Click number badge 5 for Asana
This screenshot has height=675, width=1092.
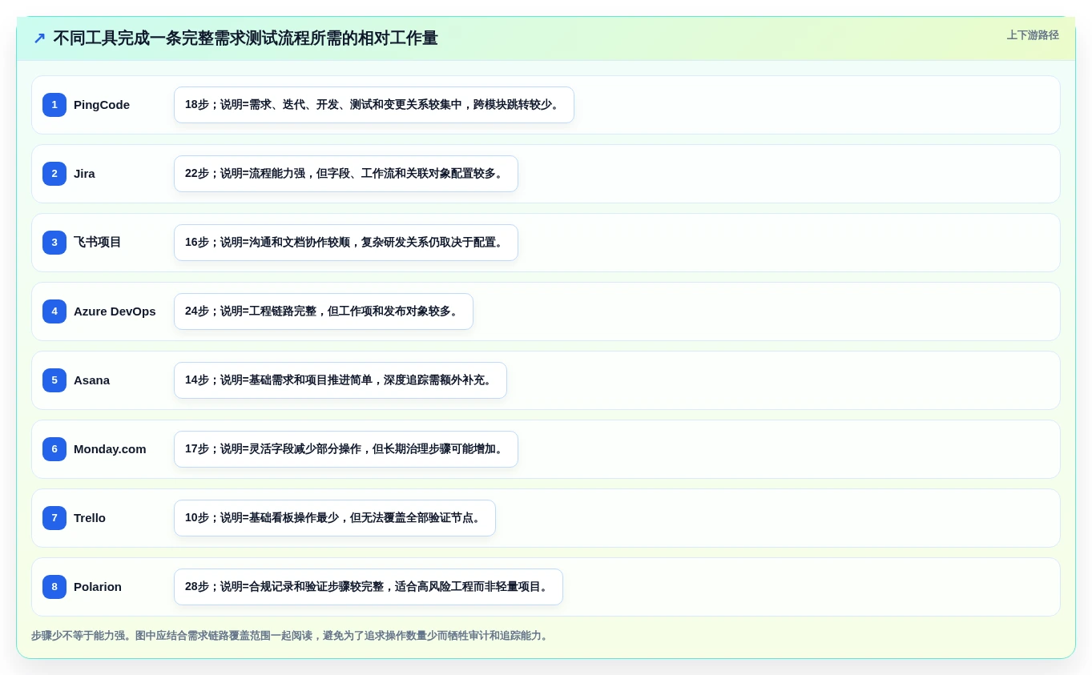54,380
